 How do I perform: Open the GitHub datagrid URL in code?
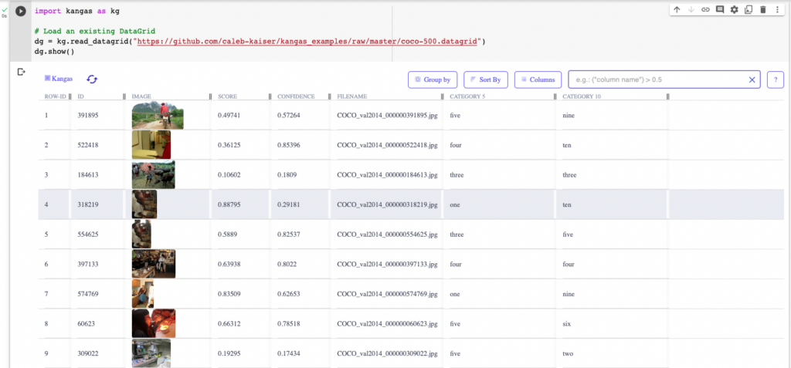pyautogui.click(x=311, y=40)
